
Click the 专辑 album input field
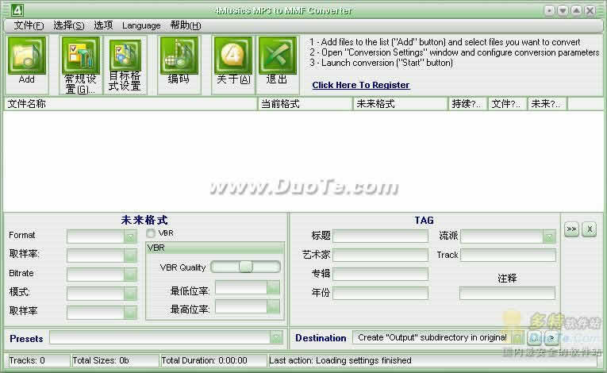(x=381, y=274)
